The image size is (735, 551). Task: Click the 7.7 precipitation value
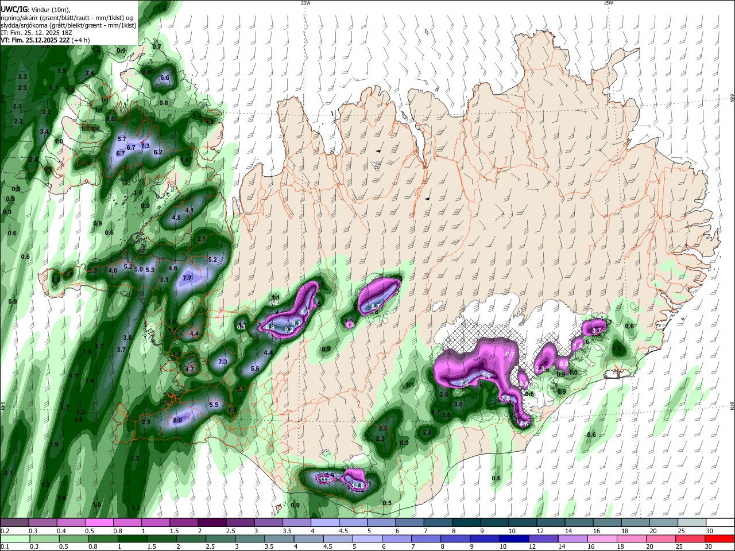[187, 278]
